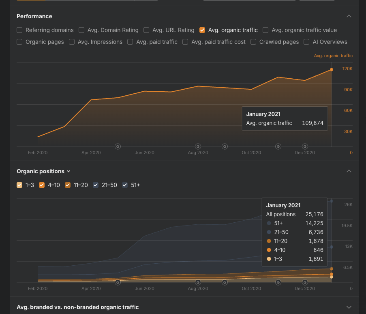Uncheck the 51+ positions filter

125,185
